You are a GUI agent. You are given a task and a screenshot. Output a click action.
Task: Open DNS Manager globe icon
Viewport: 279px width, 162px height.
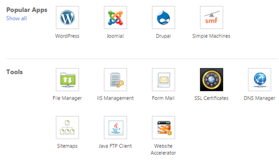click(x=259, y=79)
